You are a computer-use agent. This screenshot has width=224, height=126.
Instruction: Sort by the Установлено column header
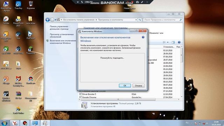pyautogui.click(x=169, y=47)
